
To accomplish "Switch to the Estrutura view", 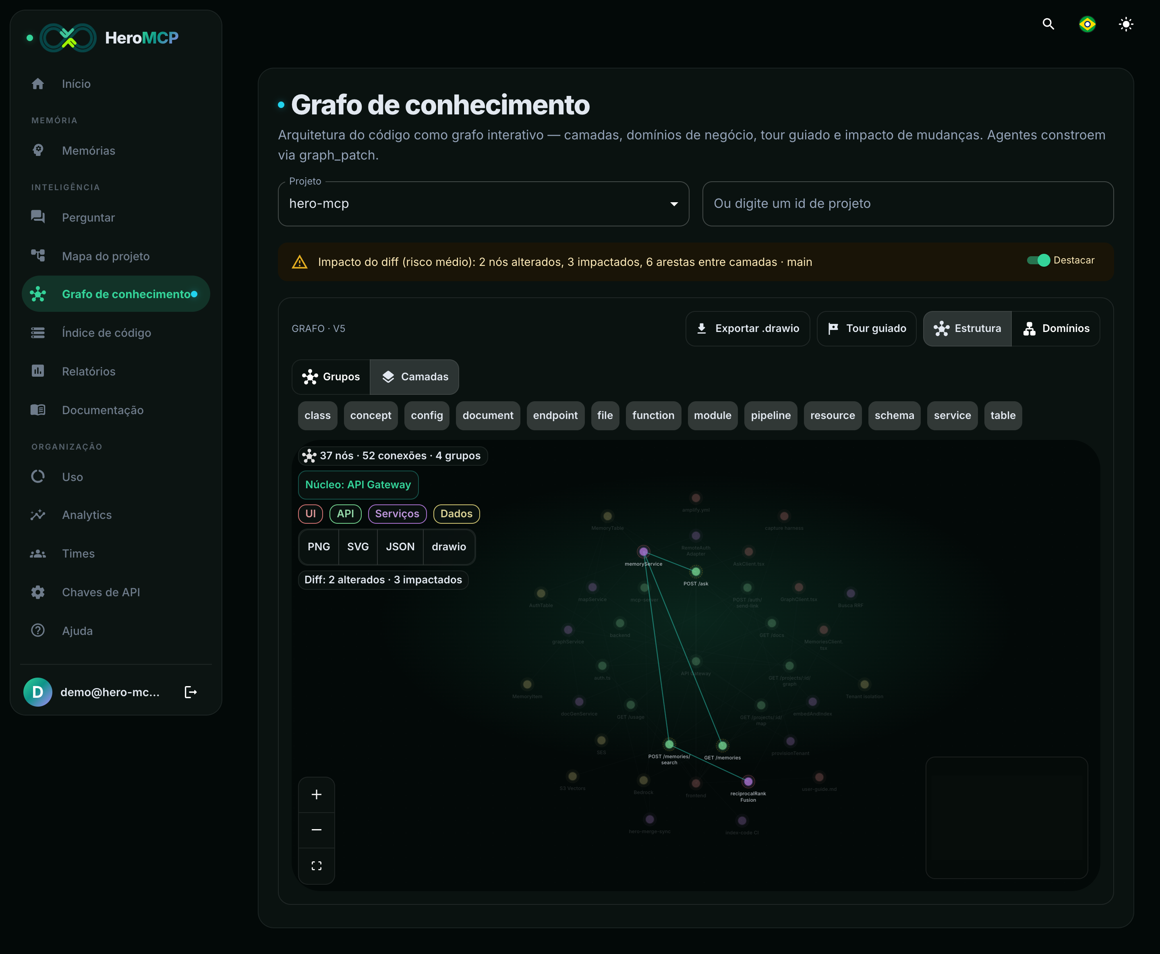I will pos(967,329).
